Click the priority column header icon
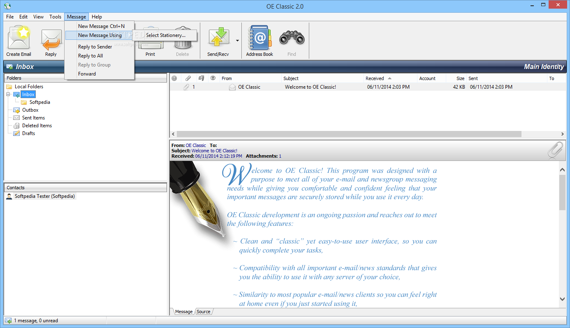This screenshot has width=570, height=328. tap(174, 78)
